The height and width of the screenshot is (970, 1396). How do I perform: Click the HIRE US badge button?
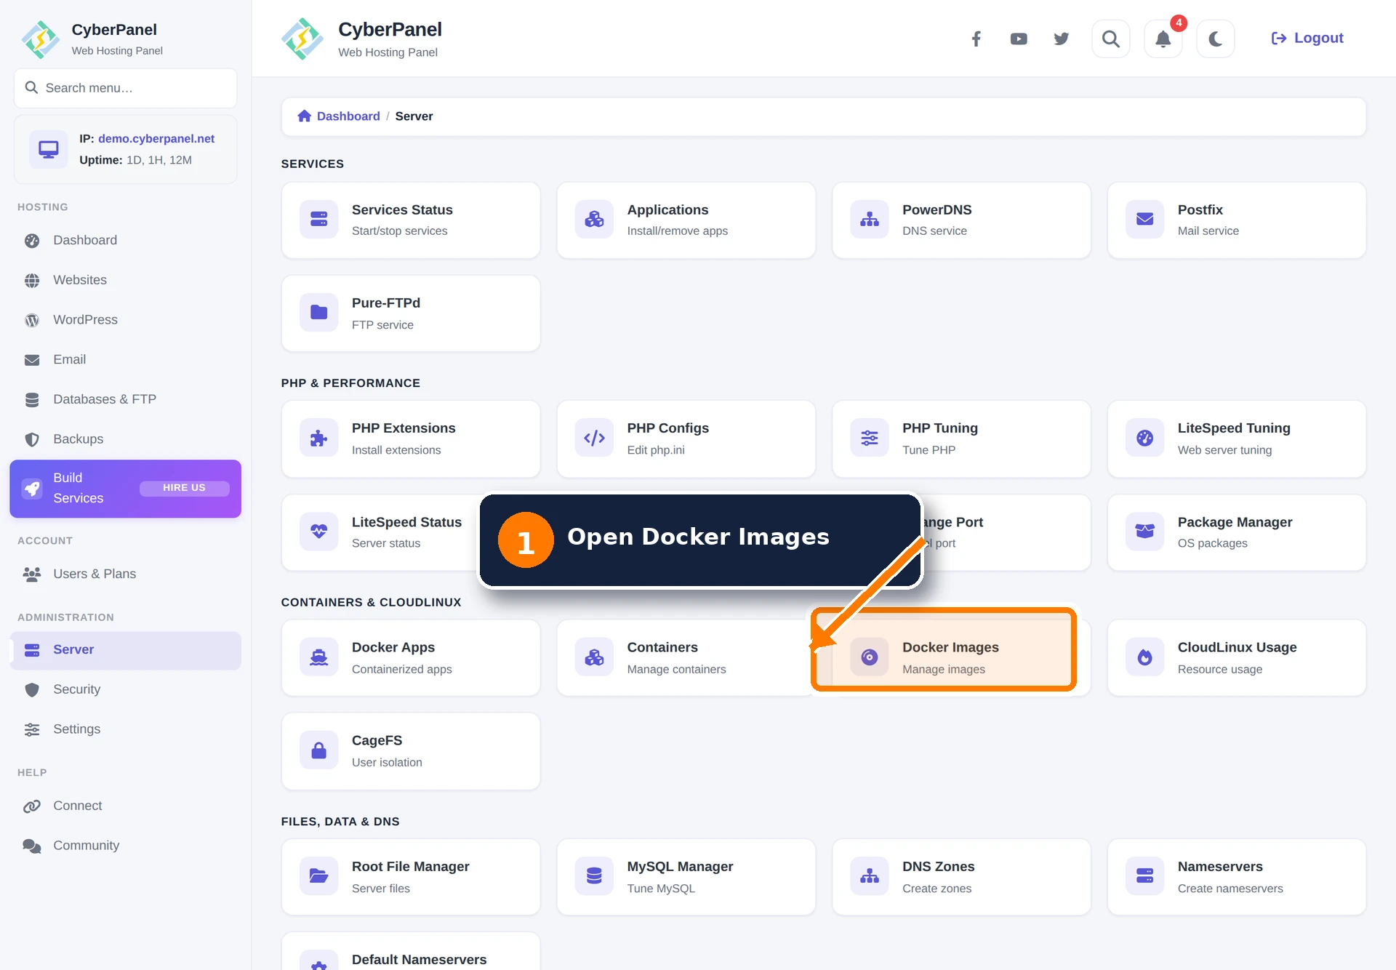pos(185,489)
